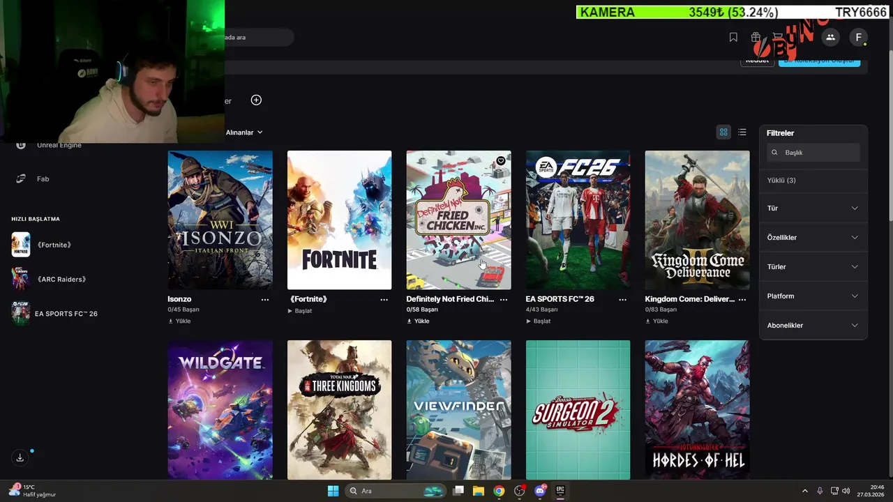Open Kingdom Come Deliverance II cover
This screenshot has height=502, width=893.
pyautogui.click(x=697, y=220)
